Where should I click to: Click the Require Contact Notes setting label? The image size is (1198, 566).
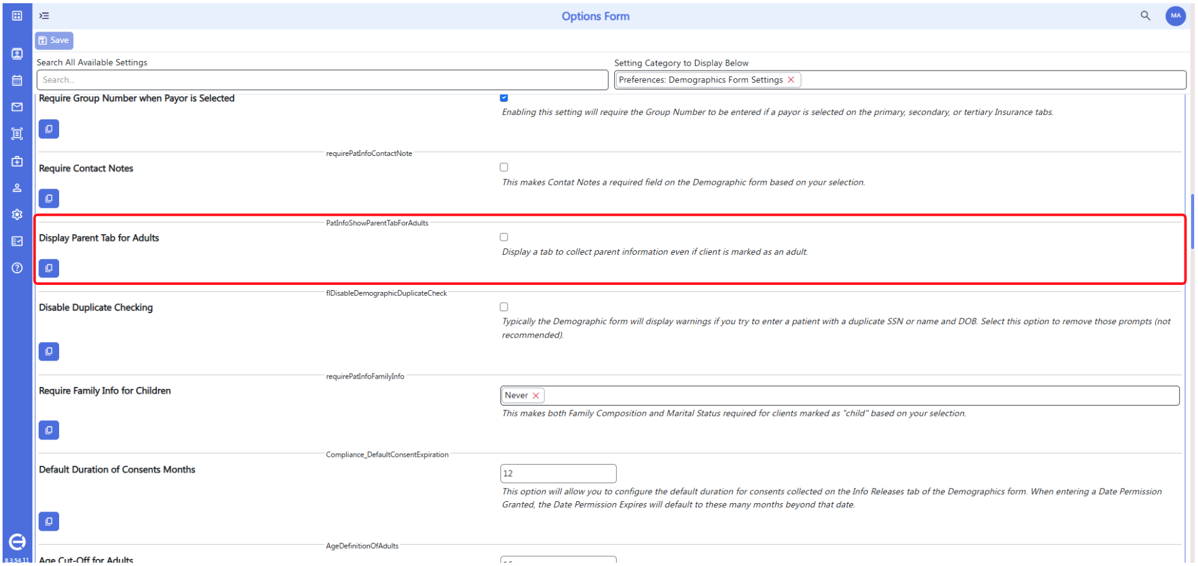[x=86, y=168]
